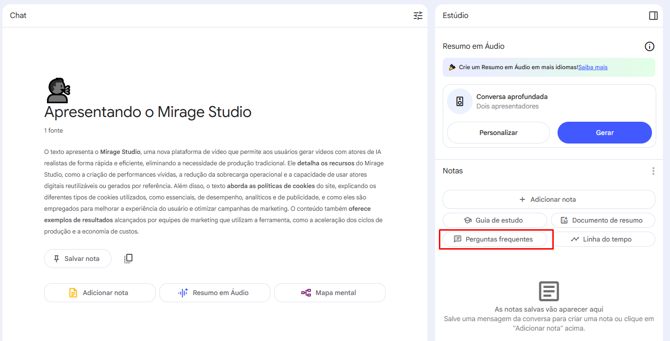This screenshot has width=670, height=341.
Task: Add a note in the Estúdio panel
Action: [549, 199]
